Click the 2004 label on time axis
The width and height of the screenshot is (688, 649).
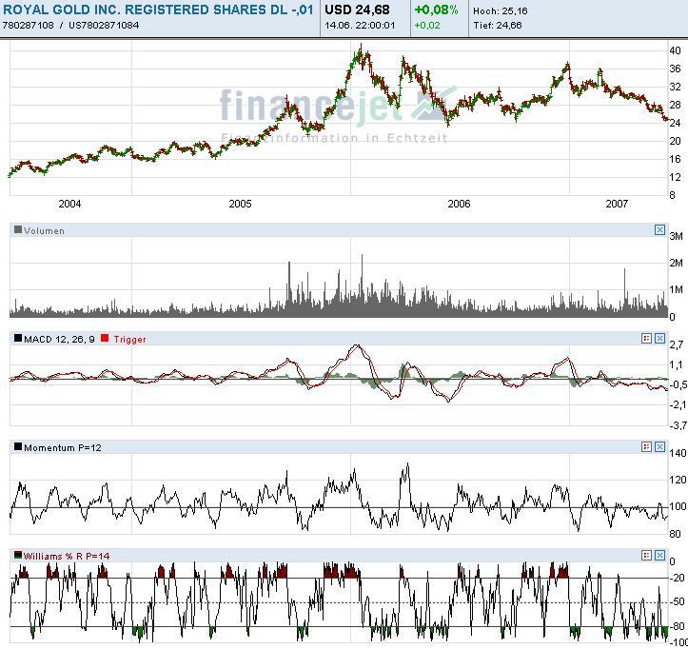point(69,204)
